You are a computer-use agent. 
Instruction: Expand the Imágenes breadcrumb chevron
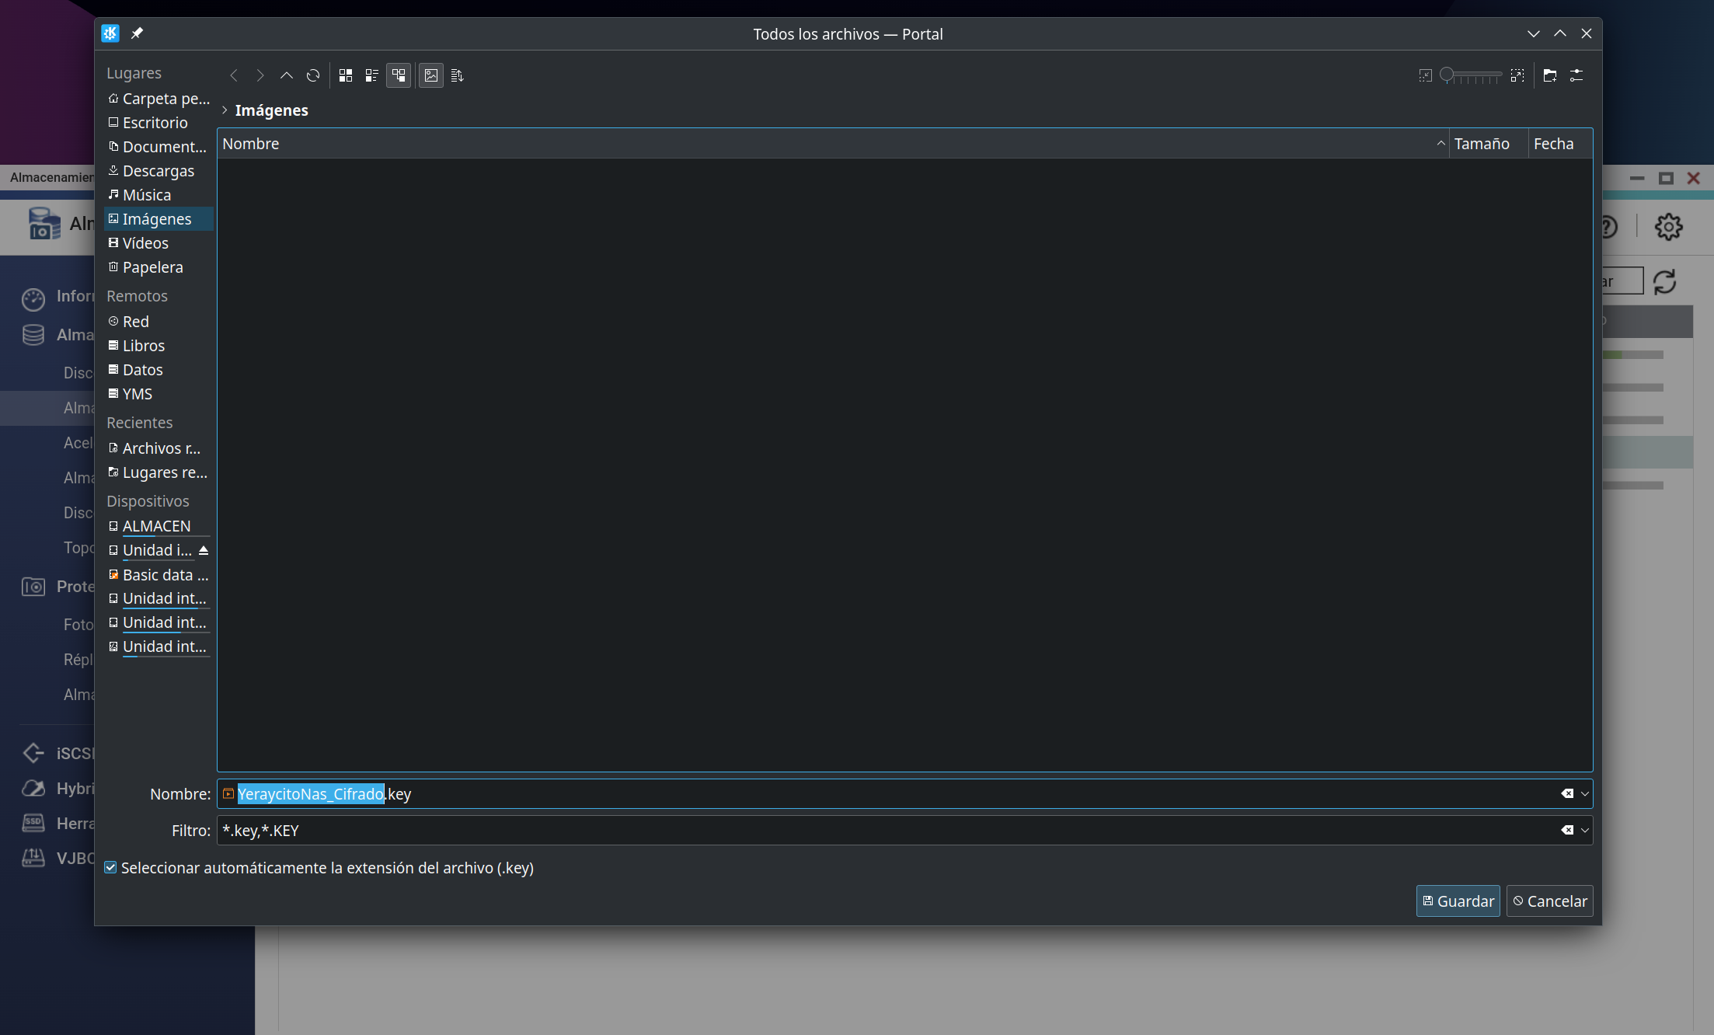tap(225, 110)
